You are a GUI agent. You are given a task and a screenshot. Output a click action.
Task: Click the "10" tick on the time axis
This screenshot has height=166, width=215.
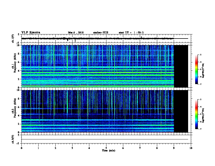(x=191, y=148)
